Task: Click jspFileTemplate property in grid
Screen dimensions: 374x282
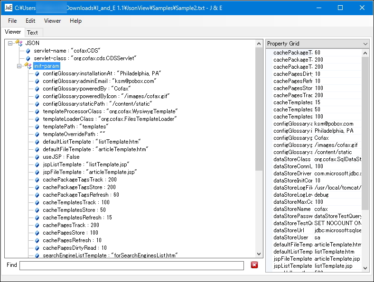Action: tap(293, 259)
